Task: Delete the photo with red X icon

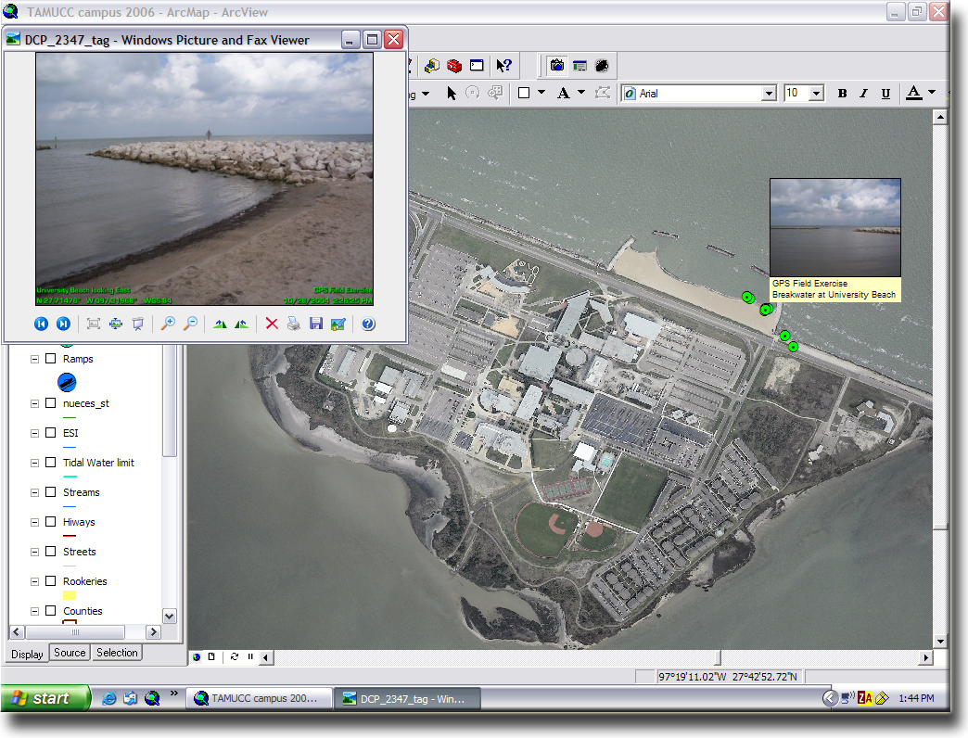Action: click(x=272, y=324)
